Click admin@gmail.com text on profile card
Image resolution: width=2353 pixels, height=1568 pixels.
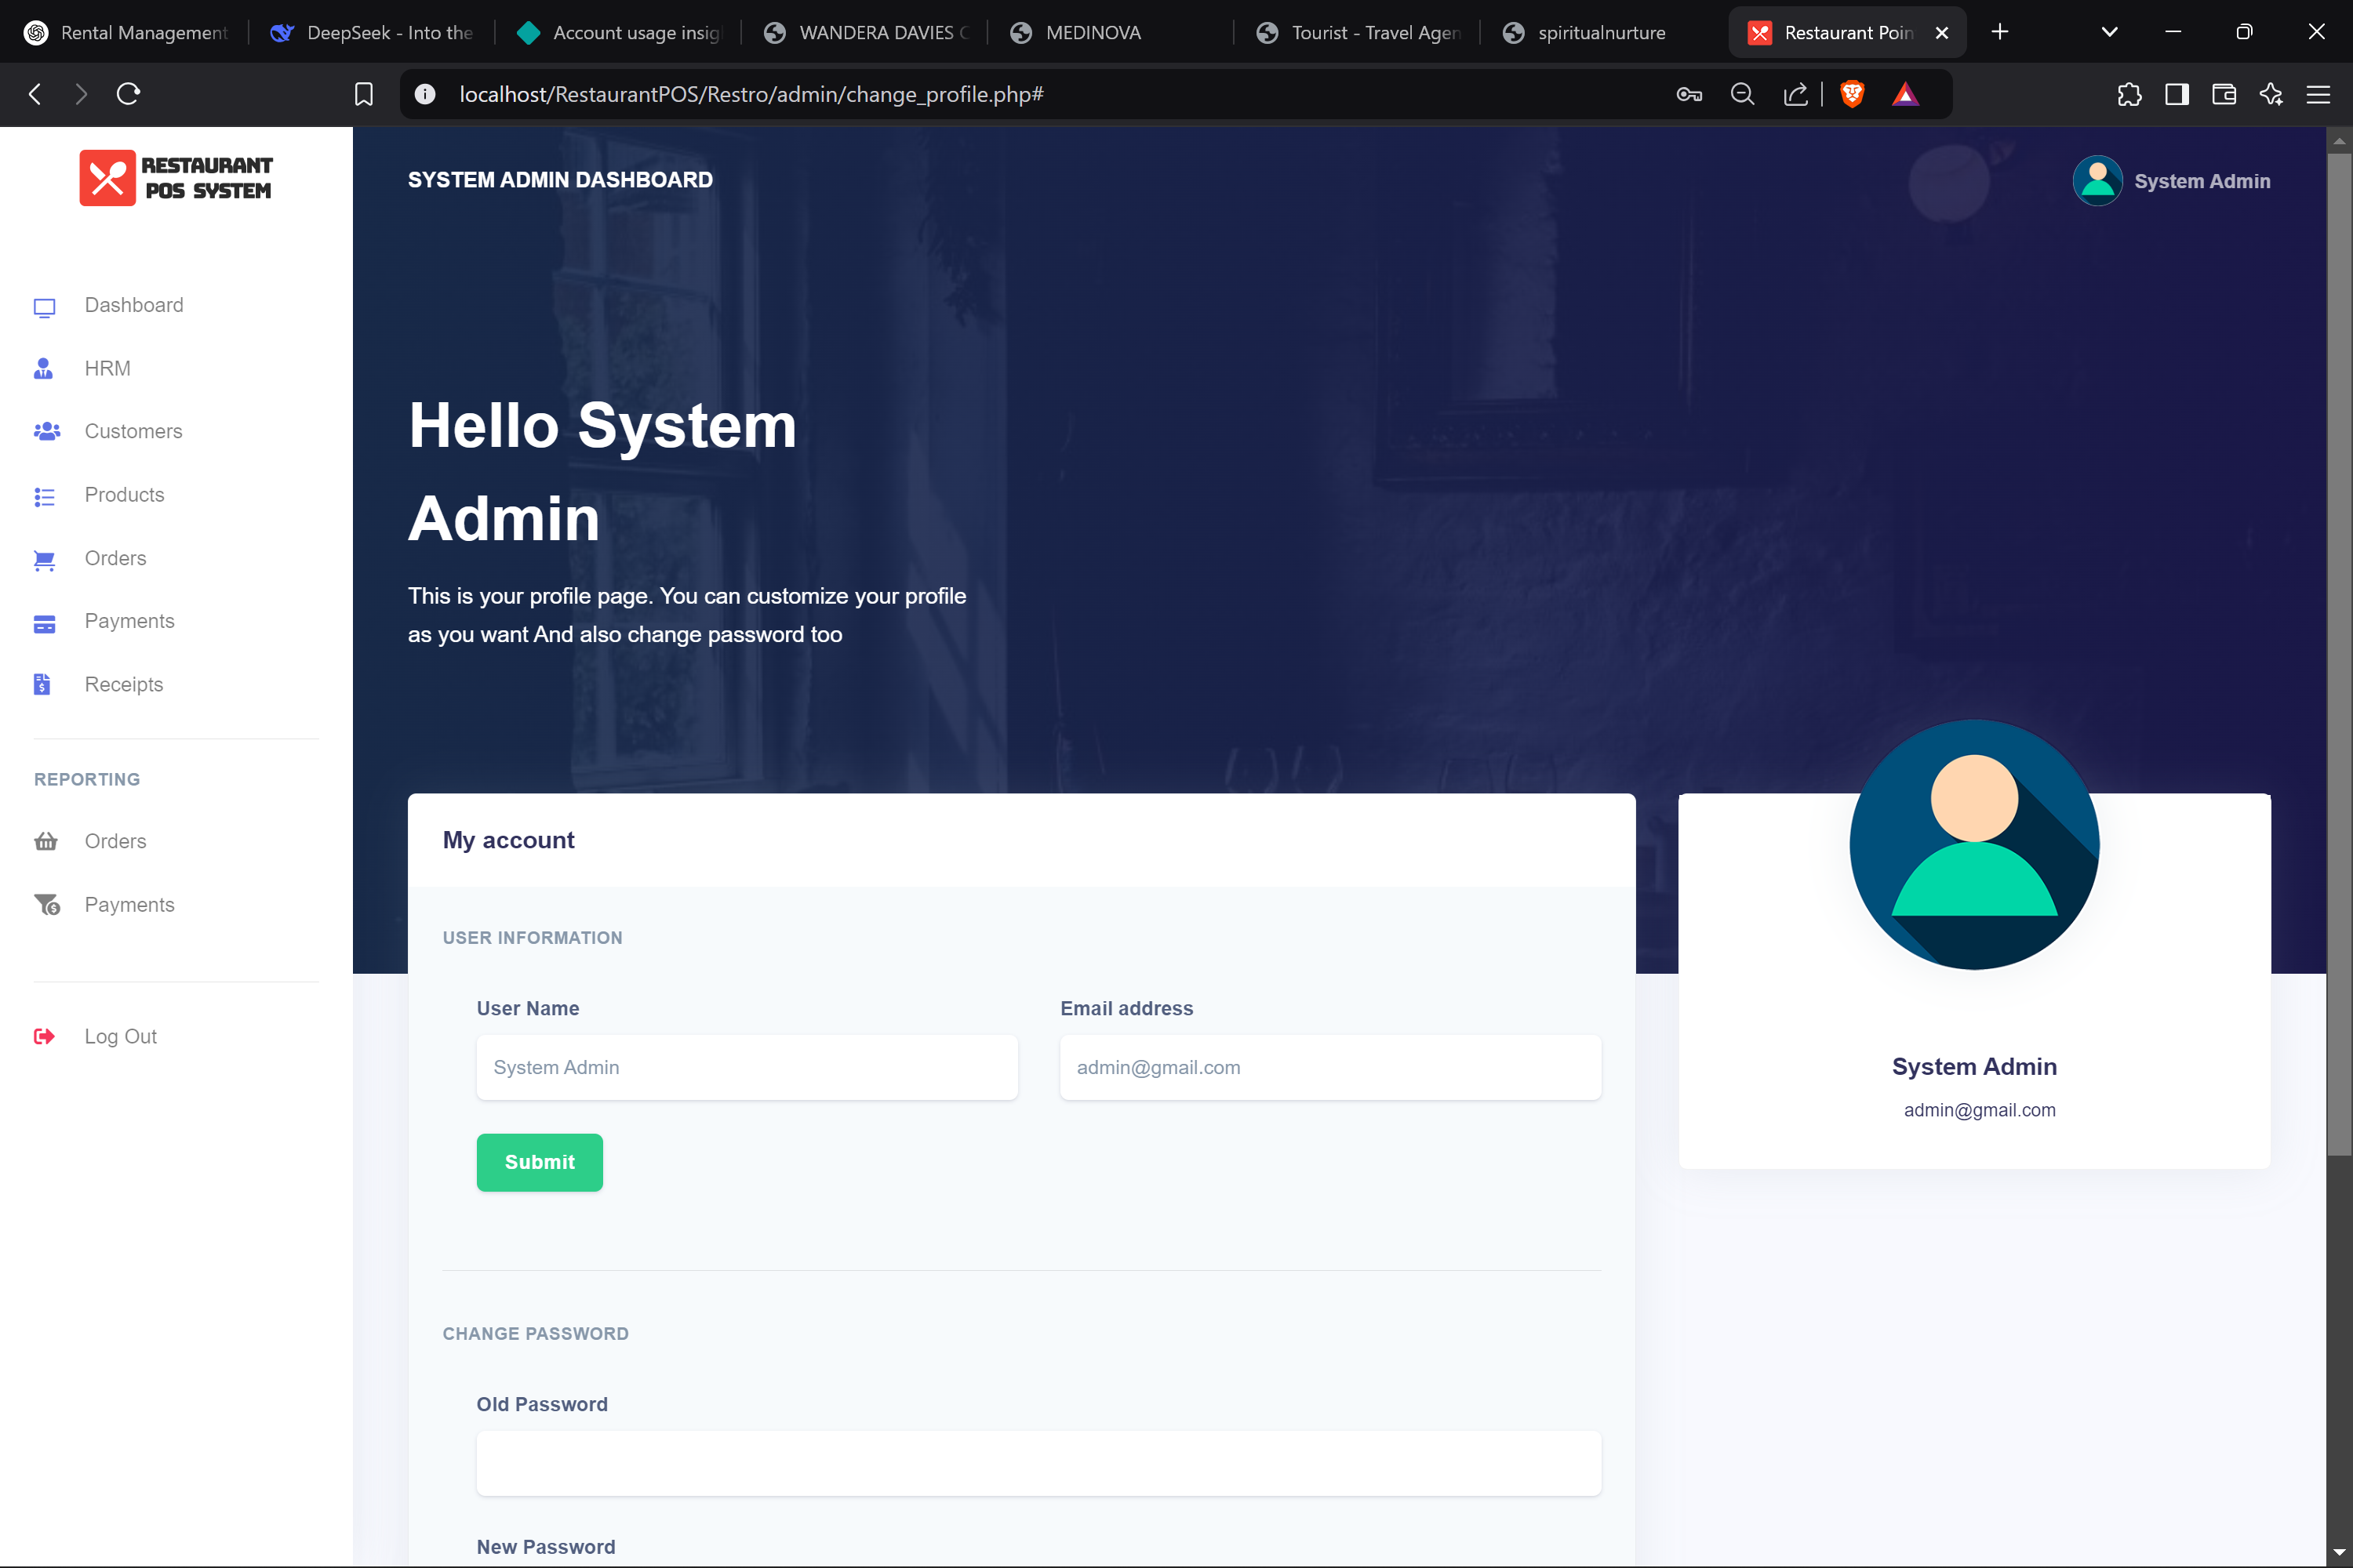1979,1110
